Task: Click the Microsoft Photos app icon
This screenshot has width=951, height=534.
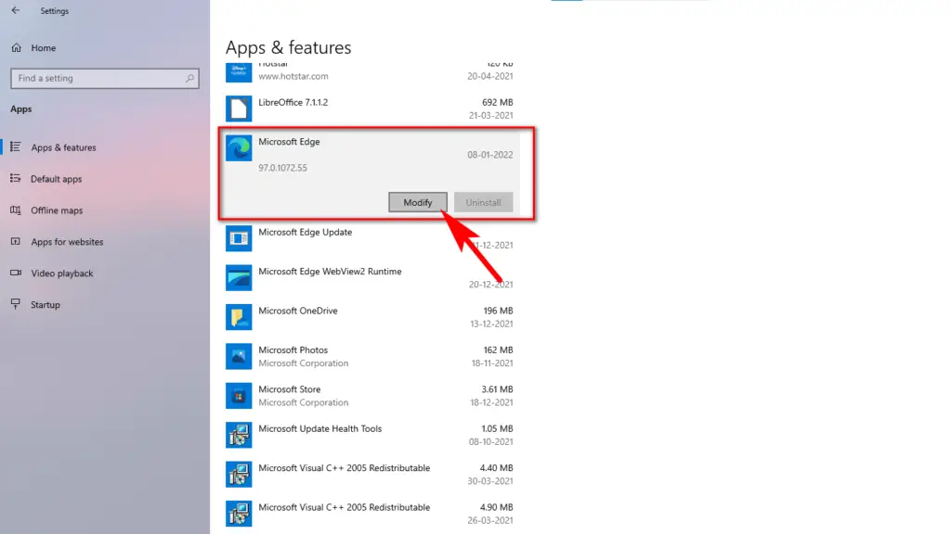Action: [239, 357]
